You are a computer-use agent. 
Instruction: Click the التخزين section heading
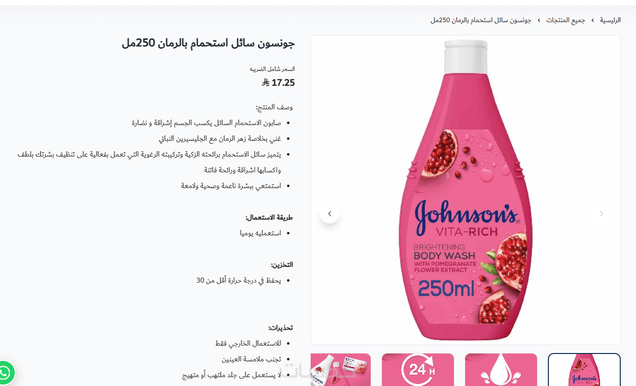point(282,264)
